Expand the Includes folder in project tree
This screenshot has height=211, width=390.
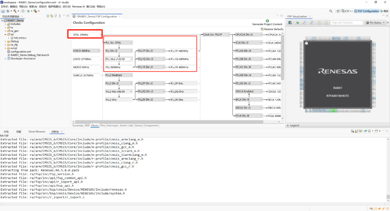(5, 24)
